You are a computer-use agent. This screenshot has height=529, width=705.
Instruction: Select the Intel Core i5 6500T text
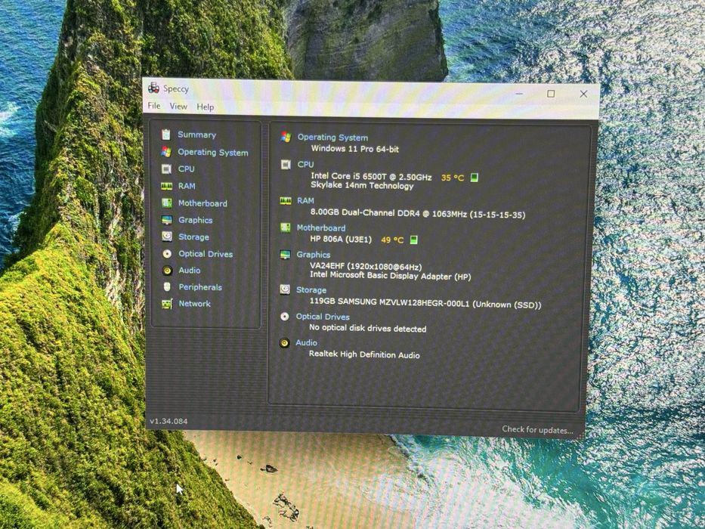pos(371,176)
